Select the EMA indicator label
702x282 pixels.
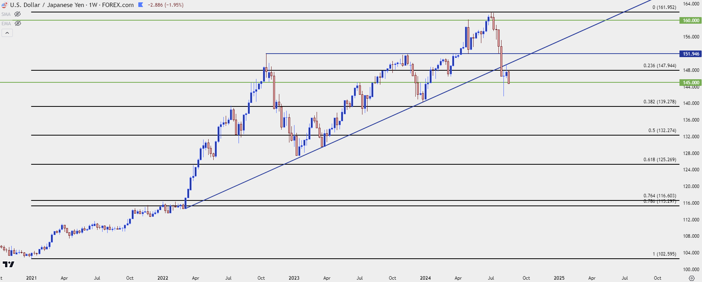click(x=6, y=24)
